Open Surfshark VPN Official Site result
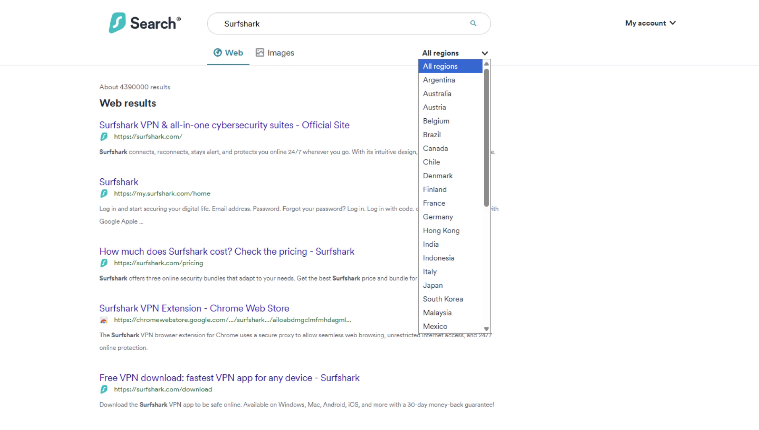Screen dimensions: 759x430 224,125
